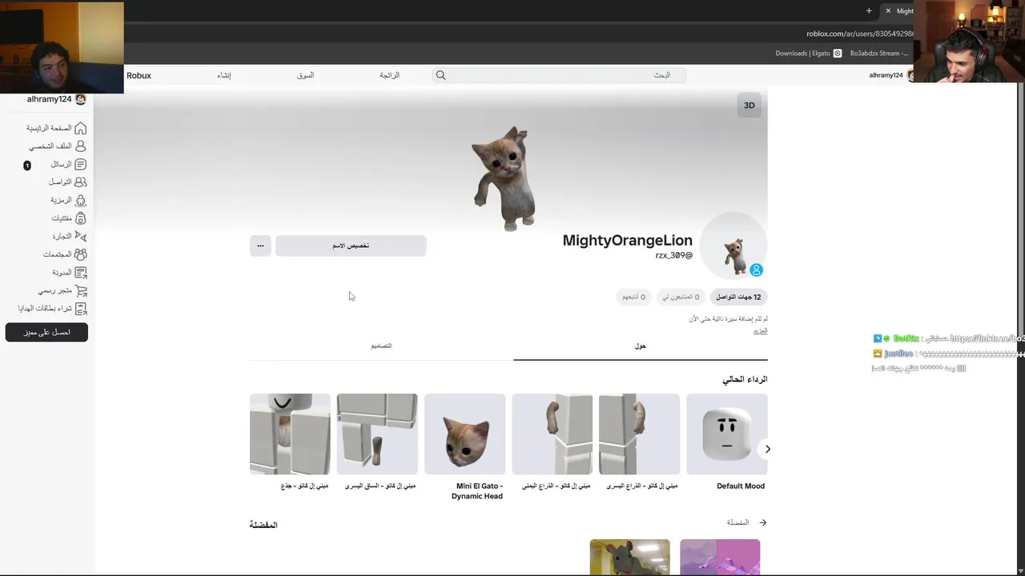Click the search magnifier icon

(x=440, y=75)
